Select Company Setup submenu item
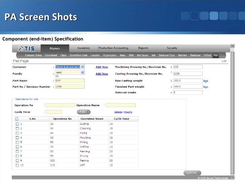Viewport: 245px width, 184px height. coord(33,55)
